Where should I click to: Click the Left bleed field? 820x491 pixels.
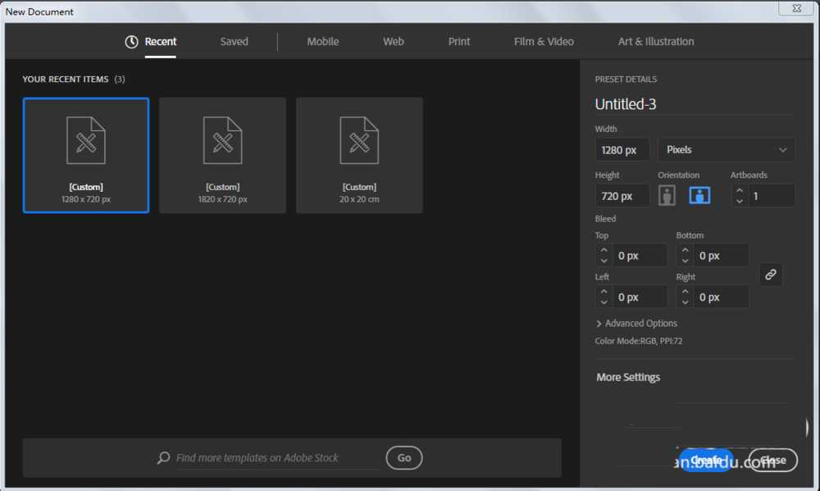639,297
